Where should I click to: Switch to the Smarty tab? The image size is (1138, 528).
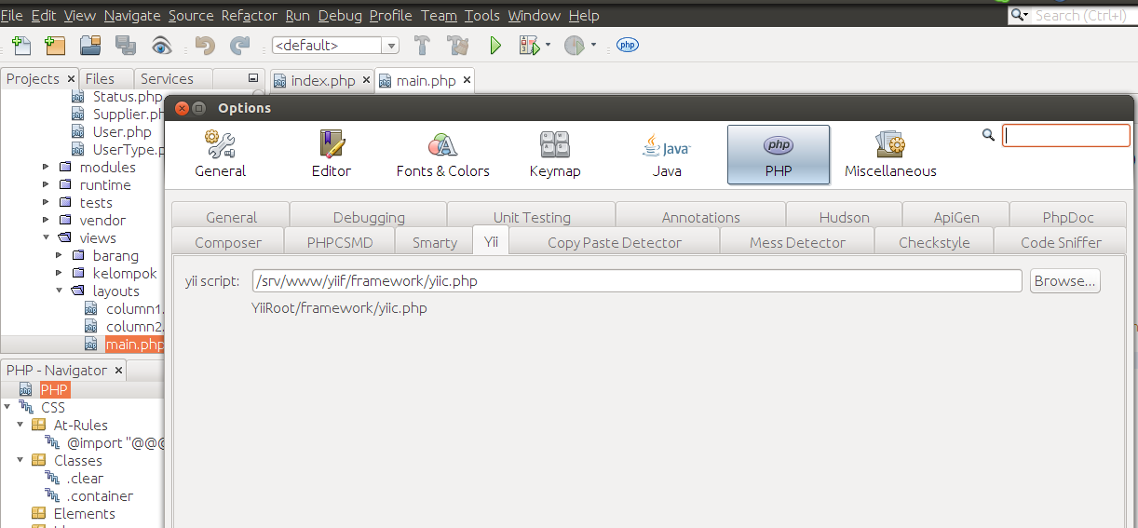435,242
